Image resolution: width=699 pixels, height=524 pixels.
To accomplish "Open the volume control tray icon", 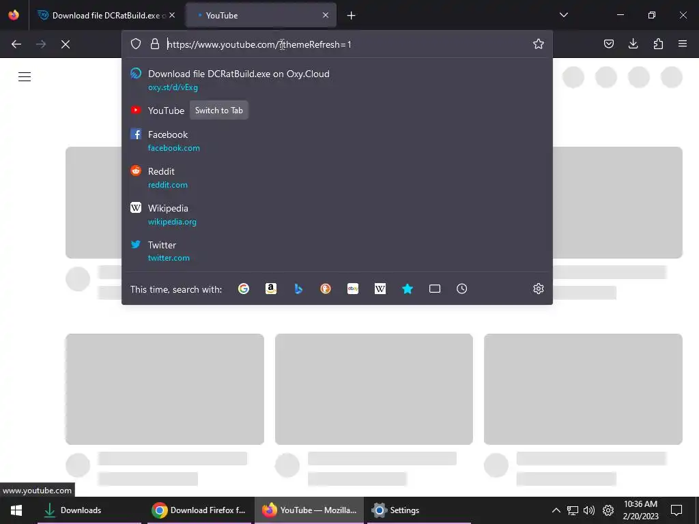I will coord(589,510).
